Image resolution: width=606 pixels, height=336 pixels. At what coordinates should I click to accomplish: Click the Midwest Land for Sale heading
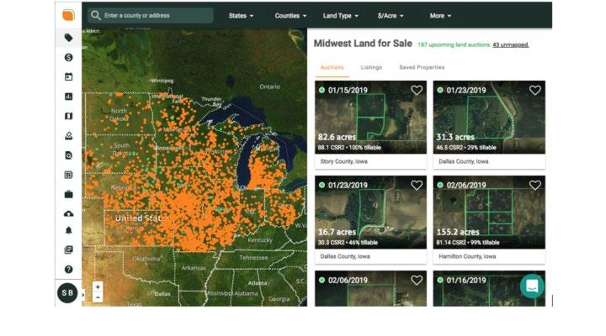[363, 43]
